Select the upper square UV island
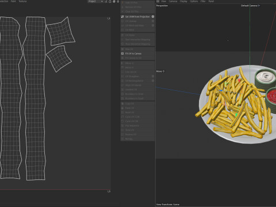The image size is (276, 207). pos(61,32)
